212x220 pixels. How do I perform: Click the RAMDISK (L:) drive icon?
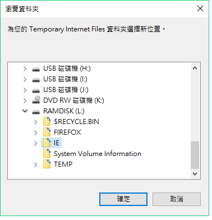coord(36,112)
